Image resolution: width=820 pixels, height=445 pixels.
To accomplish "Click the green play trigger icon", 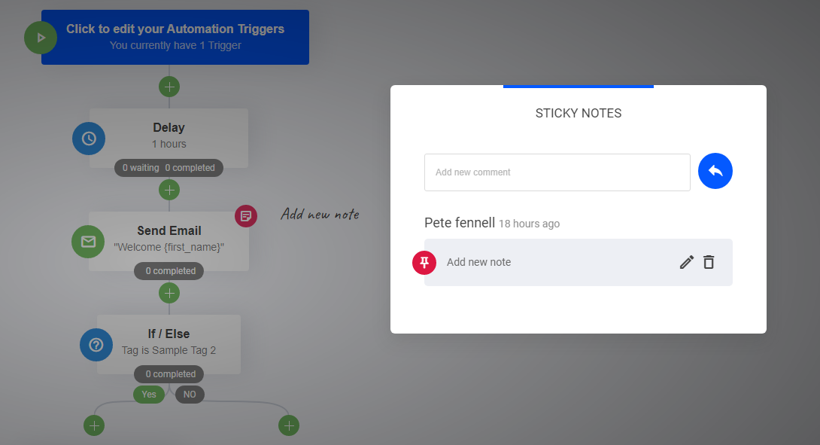I will coord(41,38).
